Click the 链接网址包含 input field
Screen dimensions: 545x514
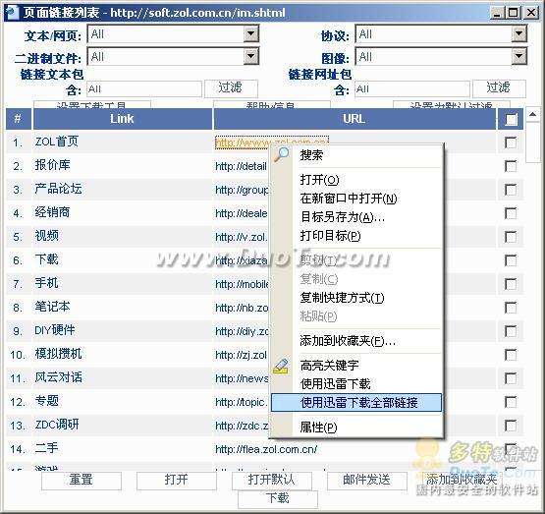point(411,89)
